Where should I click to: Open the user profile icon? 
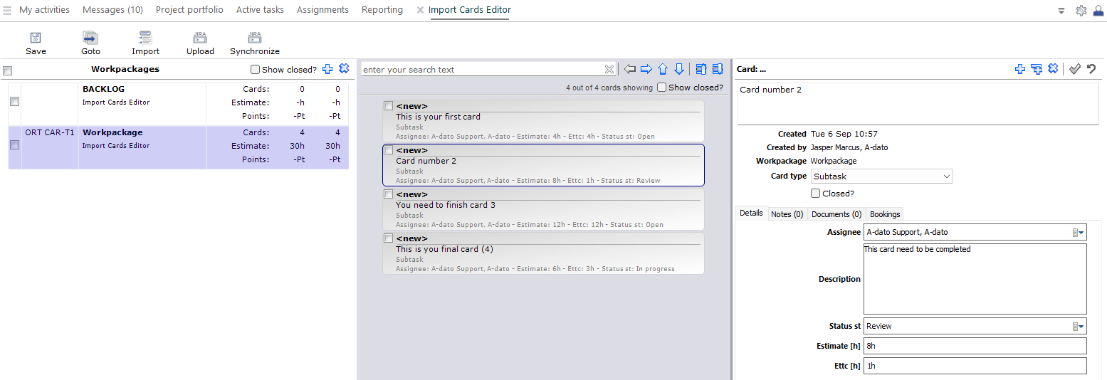point(1098,11)
